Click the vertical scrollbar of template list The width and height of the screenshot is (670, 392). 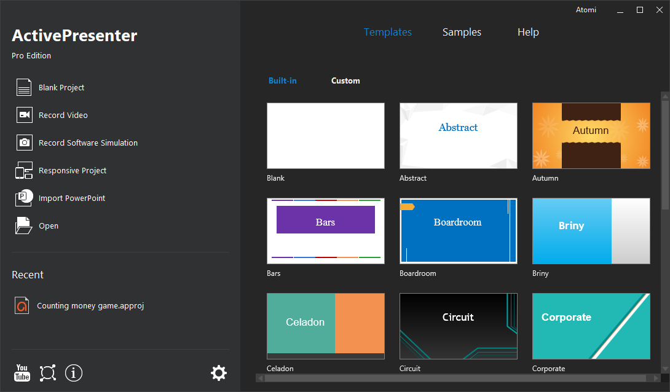coord(665,155)
